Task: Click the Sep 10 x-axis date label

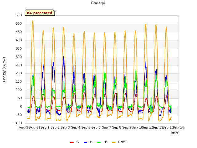Action: point(137,127)
